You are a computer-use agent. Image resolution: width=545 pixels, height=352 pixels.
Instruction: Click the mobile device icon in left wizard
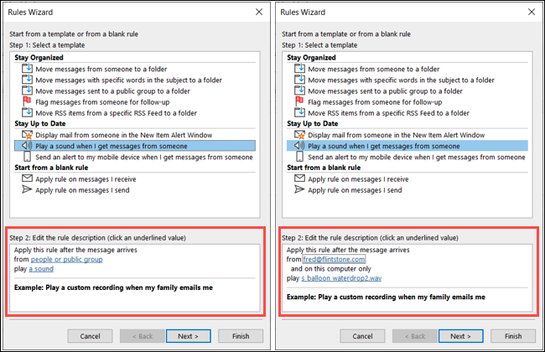(x=27, y=157)
